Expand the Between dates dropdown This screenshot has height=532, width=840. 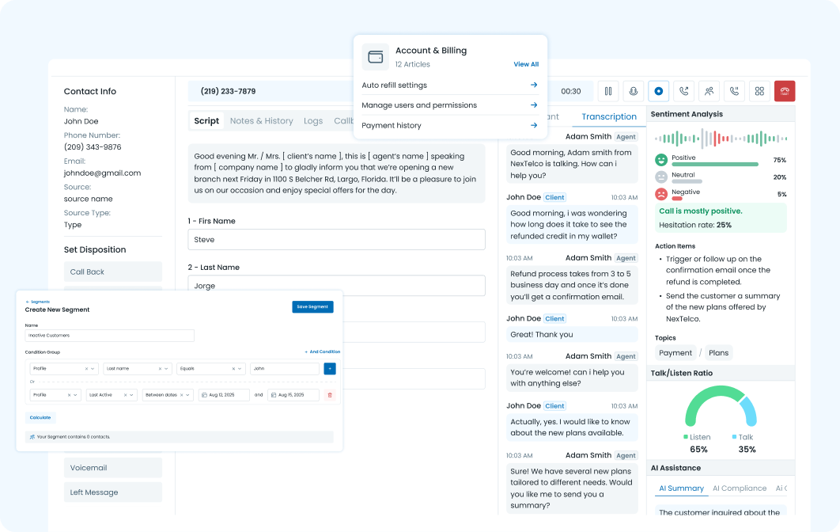pos(168,395)
